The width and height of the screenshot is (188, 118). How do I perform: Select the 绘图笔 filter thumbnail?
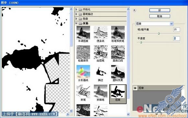(x=100, y=52)
